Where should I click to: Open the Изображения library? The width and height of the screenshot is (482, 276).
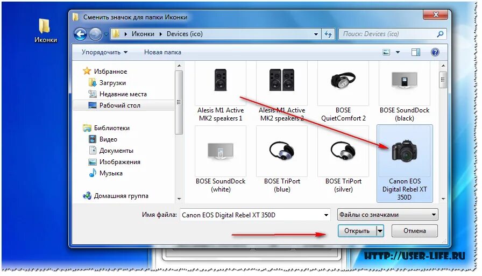click(x=119, y=162)
